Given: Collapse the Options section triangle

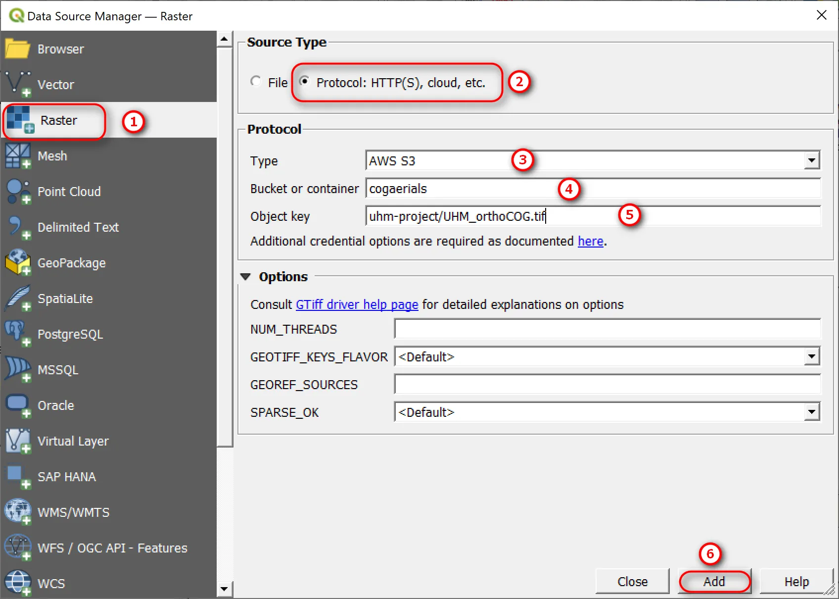Looking at the screenshot, I should (245, 277).
